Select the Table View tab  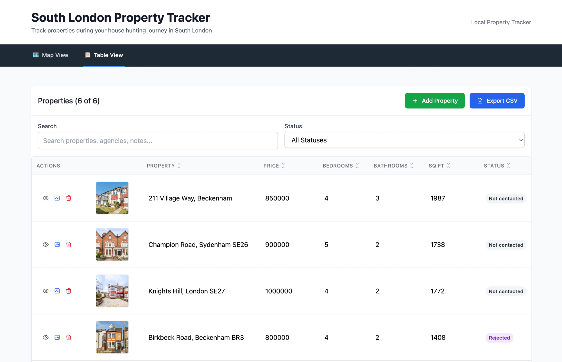coord(104,55)
